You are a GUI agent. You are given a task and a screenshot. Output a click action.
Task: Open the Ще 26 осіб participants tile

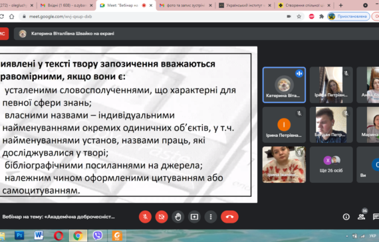tap(331, 164)
